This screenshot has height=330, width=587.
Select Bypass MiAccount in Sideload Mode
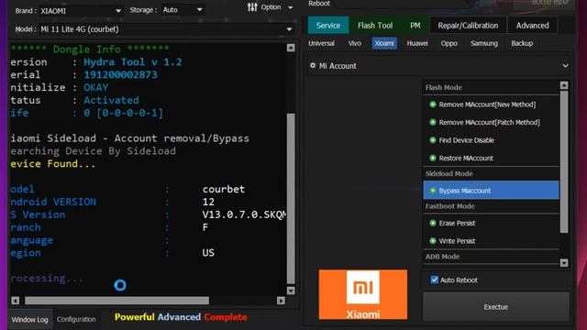click(491, 191)
